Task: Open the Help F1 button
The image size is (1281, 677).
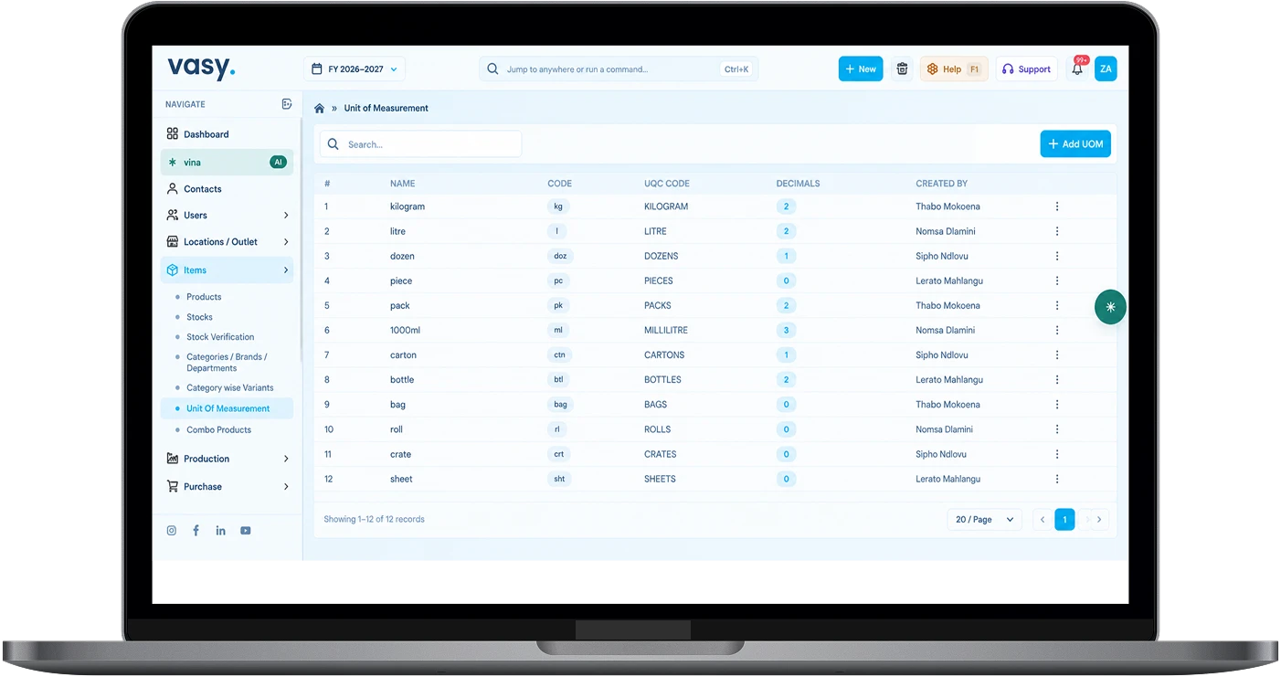Action: pos(954,69)
